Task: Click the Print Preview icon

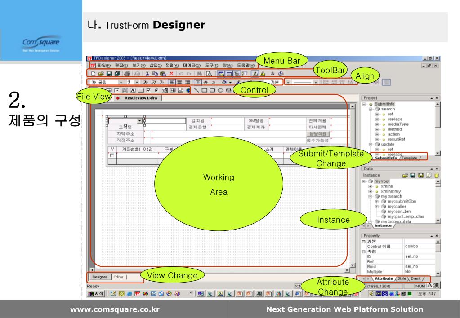Action: 209,74
